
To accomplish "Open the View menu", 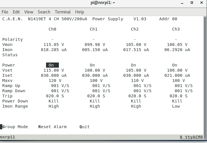I will coord(29,12).
